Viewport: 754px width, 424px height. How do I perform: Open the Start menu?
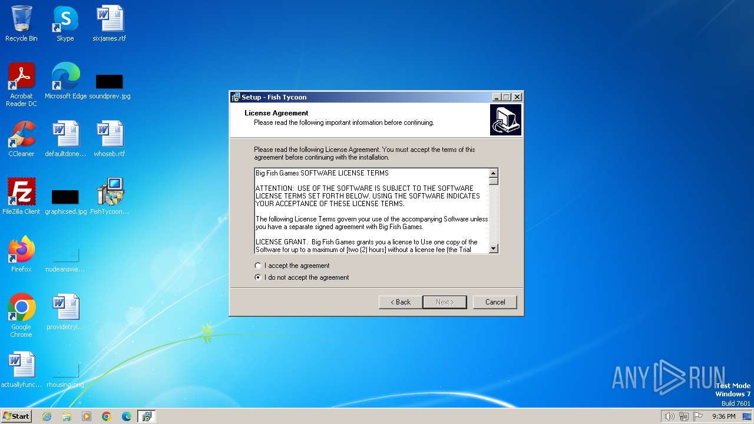pyautogui.click(x=16, y=416)
